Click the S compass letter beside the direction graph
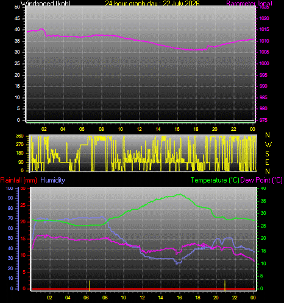This screenshot has height=303, width=284. [268, 154]
